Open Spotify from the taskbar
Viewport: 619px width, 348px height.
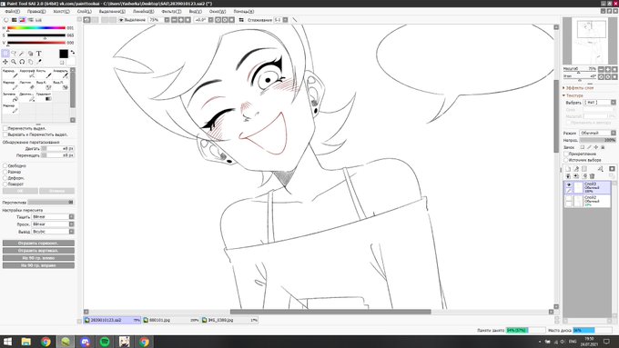[105, 342]
